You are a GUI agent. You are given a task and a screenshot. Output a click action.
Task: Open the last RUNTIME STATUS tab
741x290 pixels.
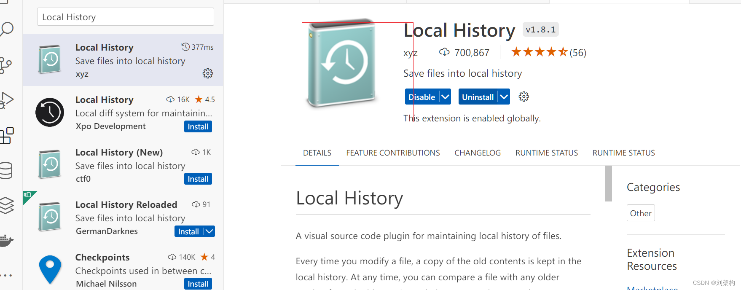click(x=624, y=153)
